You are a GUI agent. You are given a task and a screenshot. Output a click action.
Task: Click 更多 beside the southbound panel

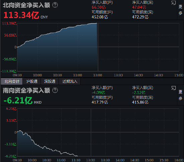[x=180, y=95]
